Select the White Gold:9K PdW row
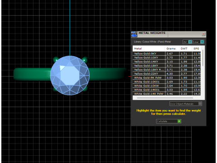 pyautogui.click(x=167, y=78)
